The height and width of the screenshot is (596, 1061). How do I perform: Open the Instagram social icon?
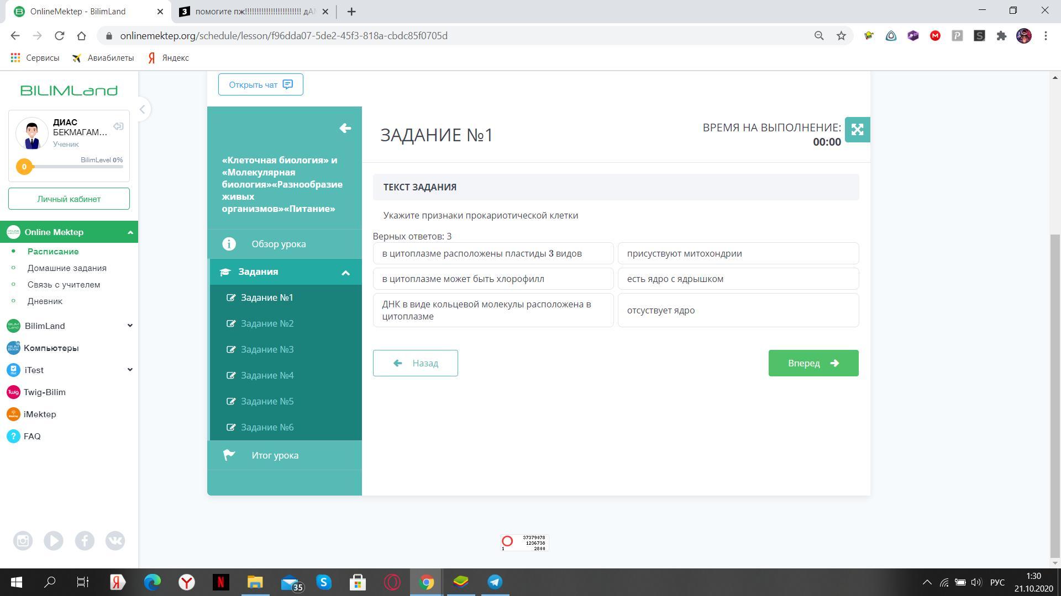click(23, 541)
